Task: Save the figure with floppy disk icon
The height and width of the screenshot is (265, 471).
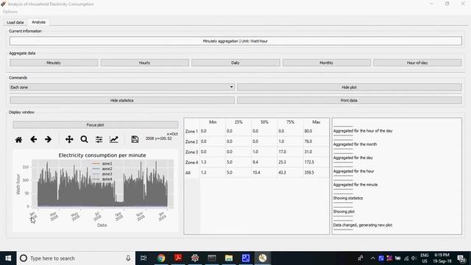Action: coord(135,139)
